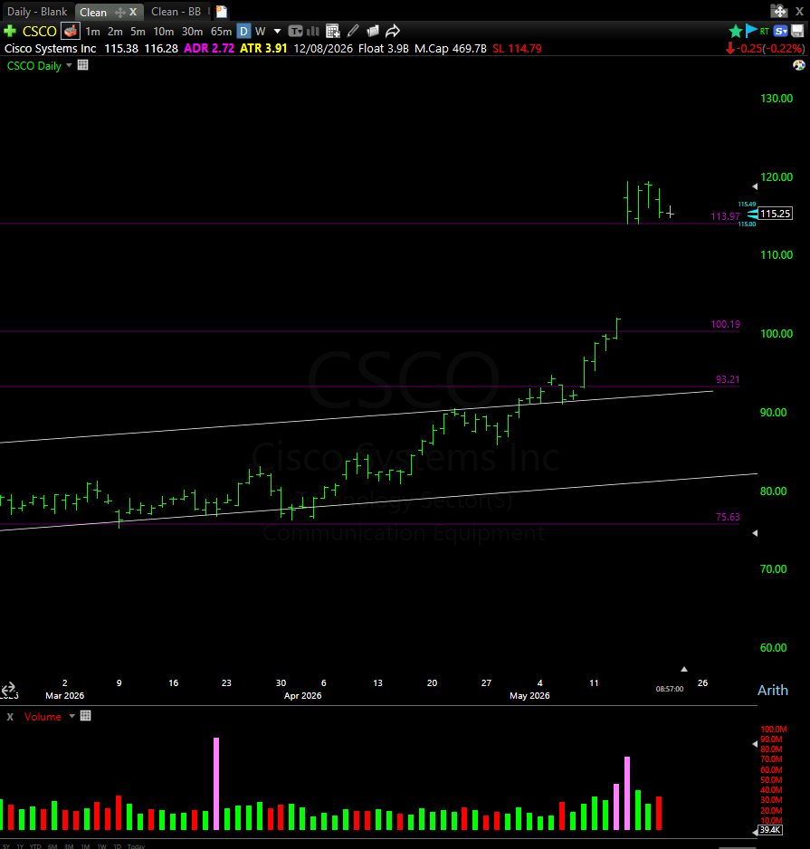This screenshot has height=849, width=810.
Task: Open the CSCO Daily data grid icon
Action: pos(83,65)
